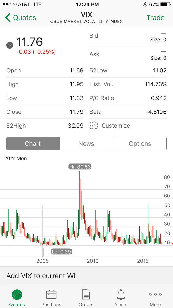Tap the battery icon in status bar

[166, 4]
